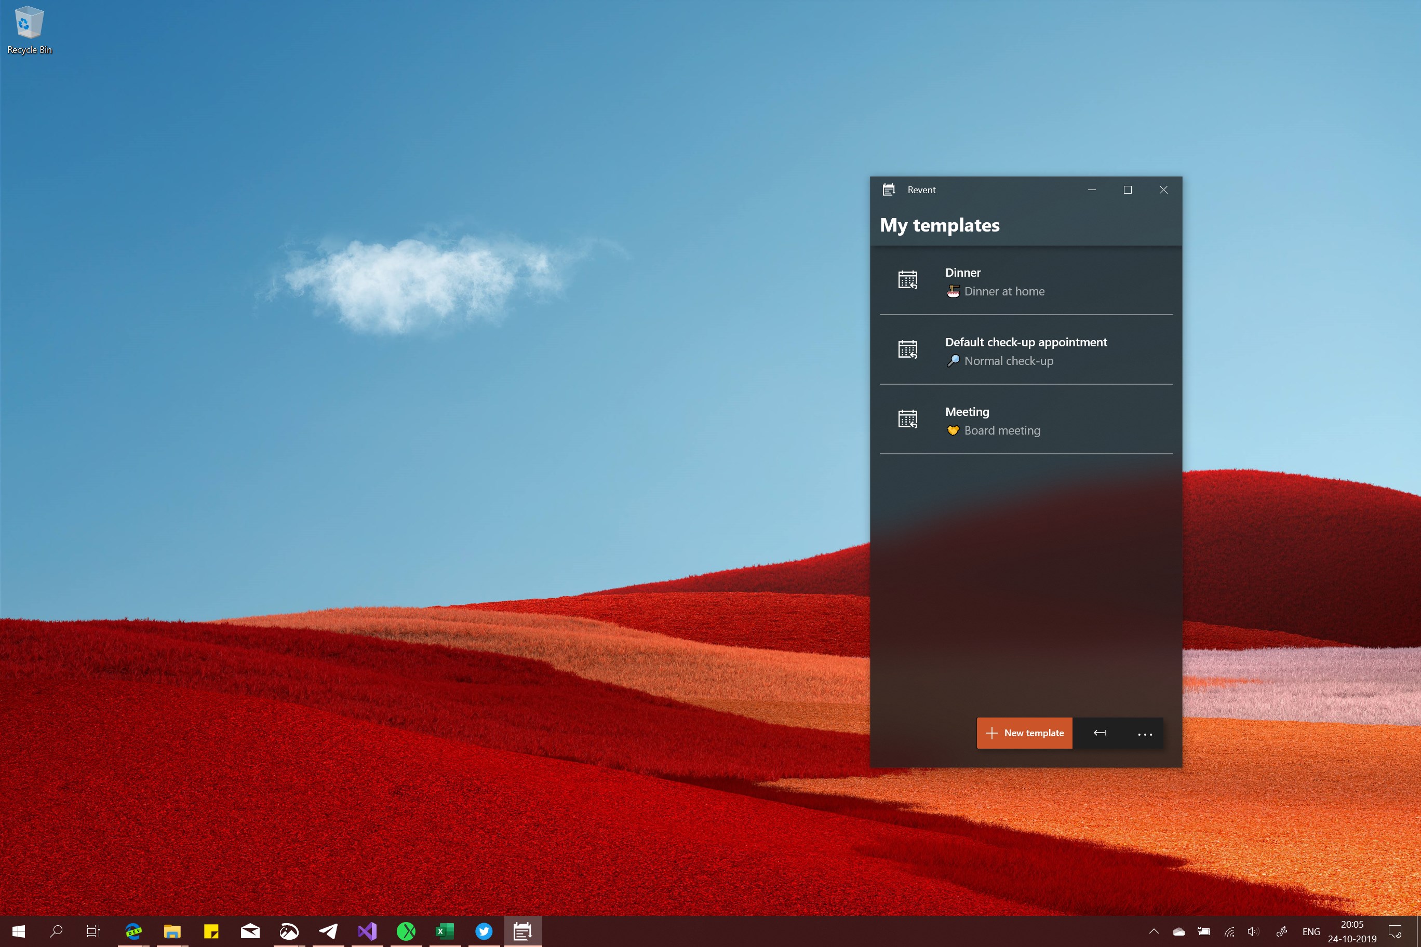Open Telegram from the taskbar

tap(328, 931)
